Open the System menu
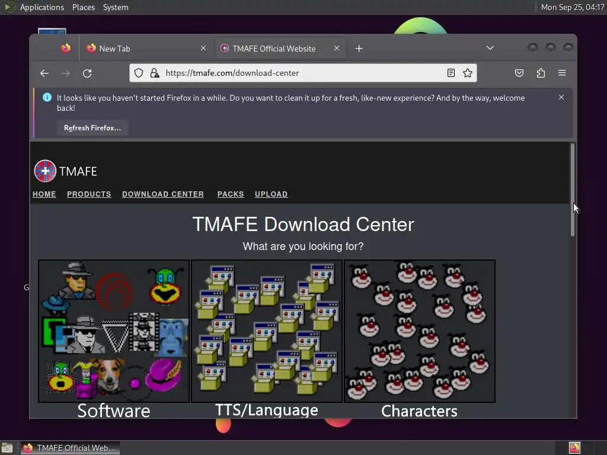Viewport: 607px width, 455px height. click(x=116, y=7)
